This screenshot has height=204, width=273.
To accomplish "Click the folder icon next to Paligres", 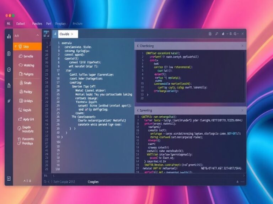I will pyautogui.click(x=21, y=74).
